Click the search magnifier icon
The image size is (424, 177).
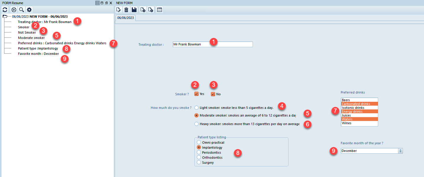click(22, 10)
